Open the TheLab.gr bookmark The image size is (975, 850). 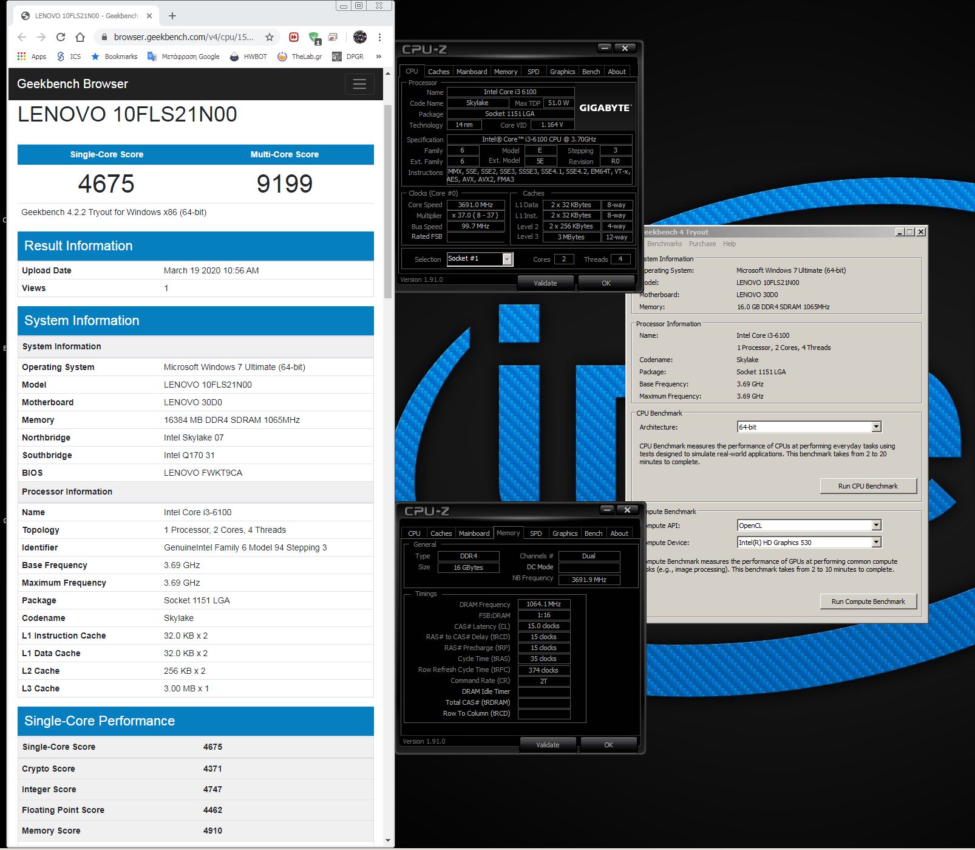click(300, 57)
